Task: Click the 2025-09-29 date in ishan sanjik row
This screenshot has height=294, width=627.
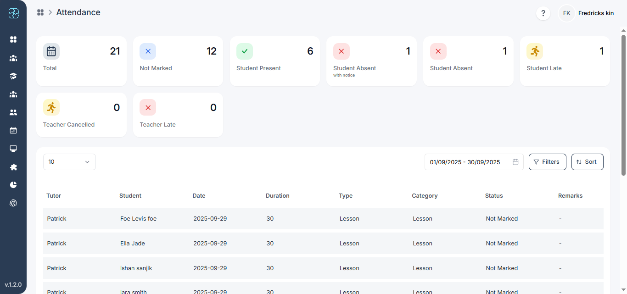Action: click(210, 268)
